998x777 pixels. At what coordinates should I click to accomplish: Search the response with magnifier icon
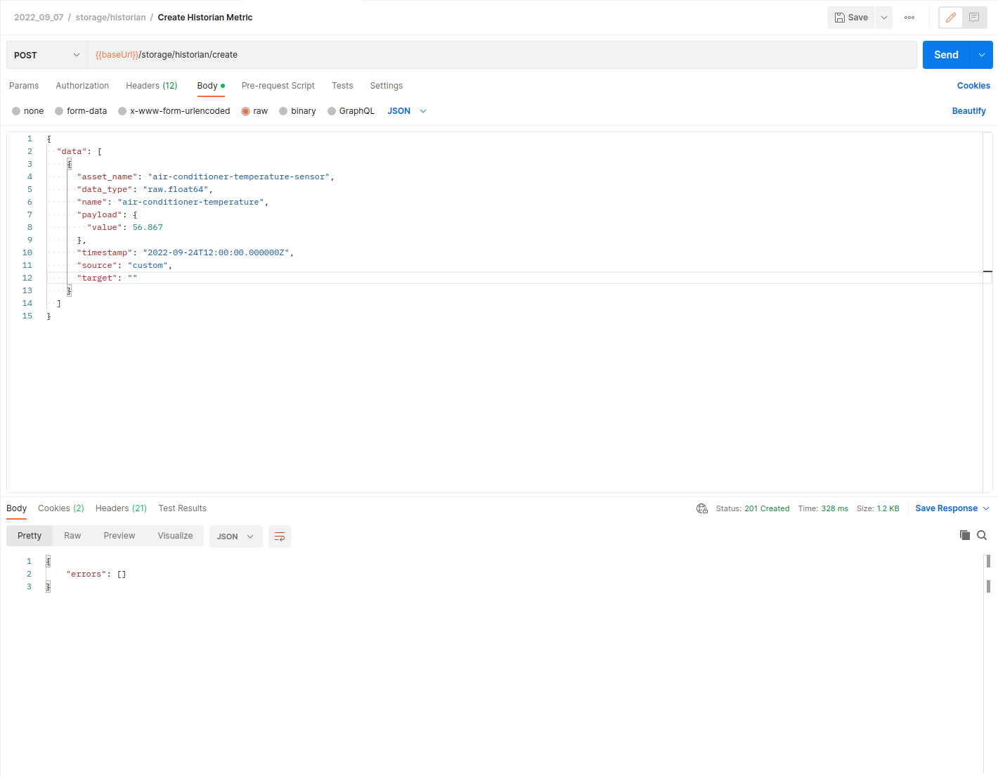click(x=982, y=535)
